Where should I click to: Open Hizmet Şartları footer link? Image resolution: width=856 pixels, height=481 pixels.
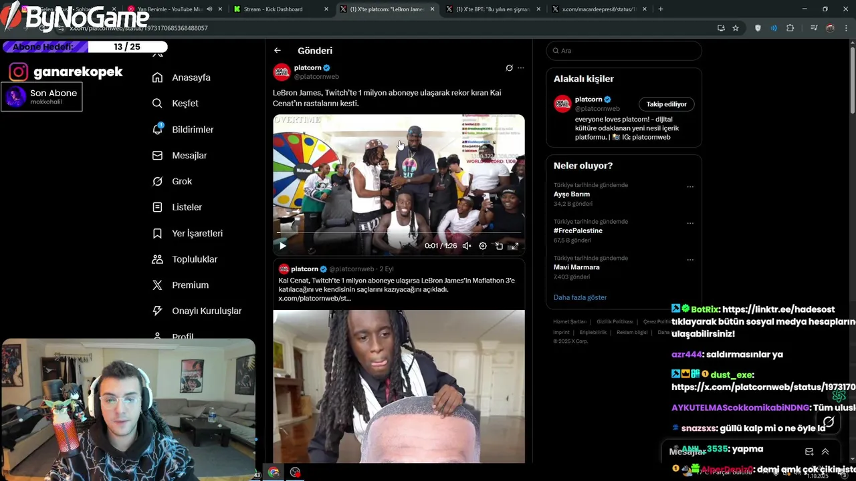click(569, 322)
